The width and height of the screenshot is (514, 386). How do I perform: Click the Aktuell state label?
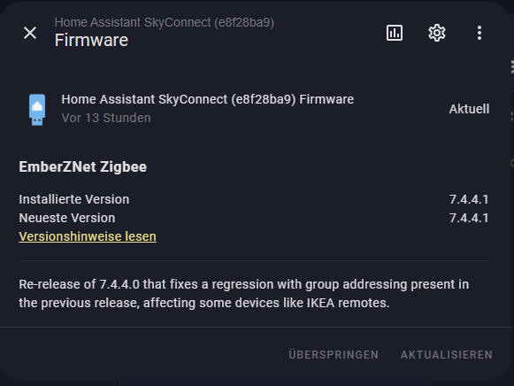pyautogui.click(x=469, y=109)
